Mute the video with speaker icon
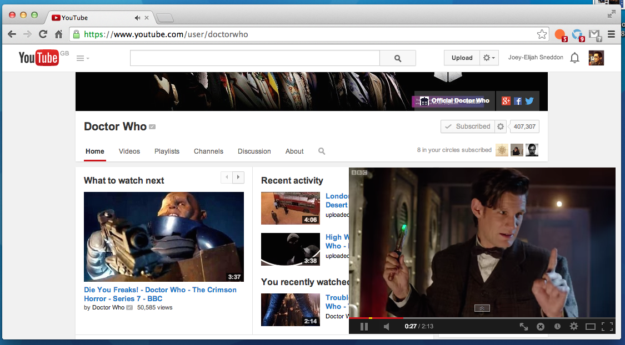Screen dimensions: 625x345 click(387, 327)
